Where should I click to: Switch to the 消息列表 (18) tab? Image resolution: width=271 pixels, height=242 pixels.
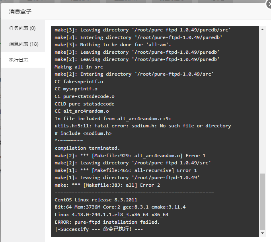24,44
